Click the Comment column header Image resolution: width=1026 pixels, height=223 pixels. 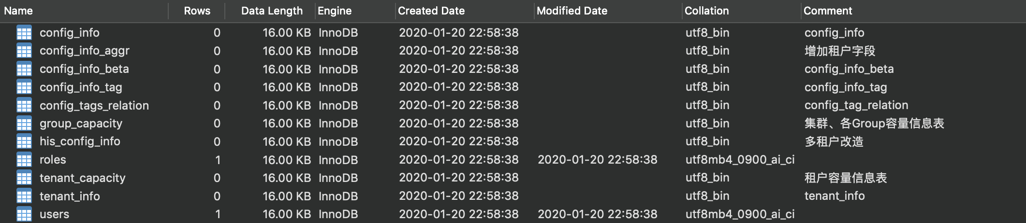click(x=828, y=11)
